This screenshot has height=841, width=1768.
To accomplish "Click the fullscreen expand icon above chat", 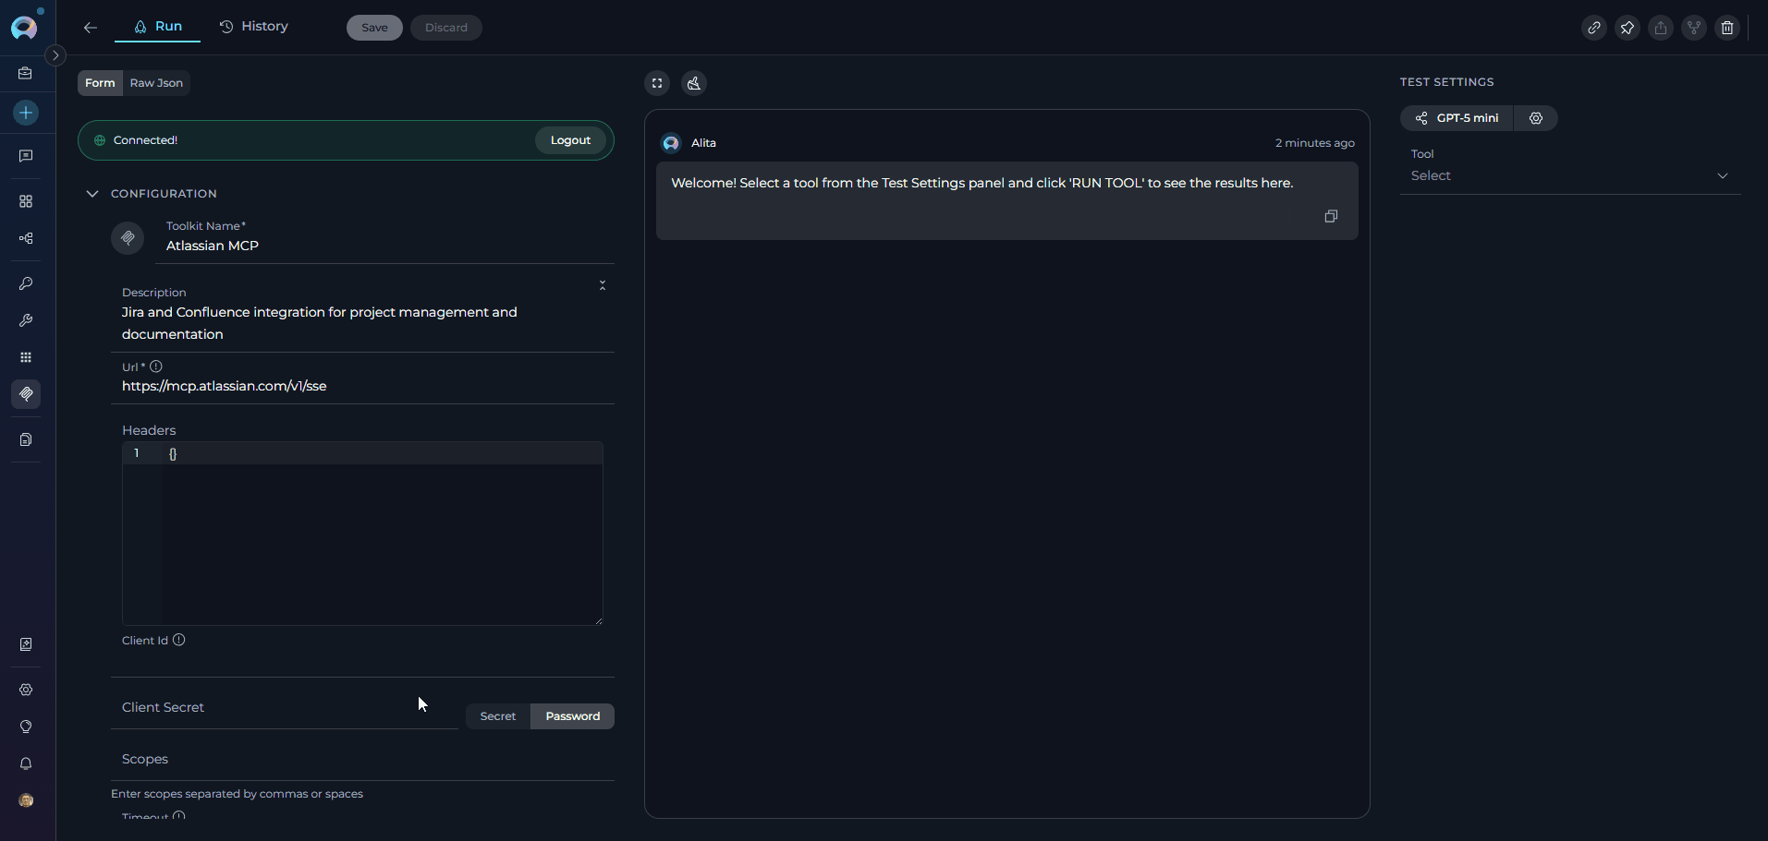I will pos(657,83).
